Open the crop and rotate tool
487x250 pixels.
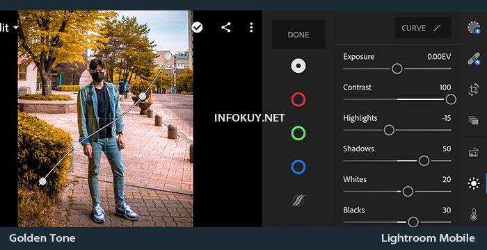coord(474,90)
